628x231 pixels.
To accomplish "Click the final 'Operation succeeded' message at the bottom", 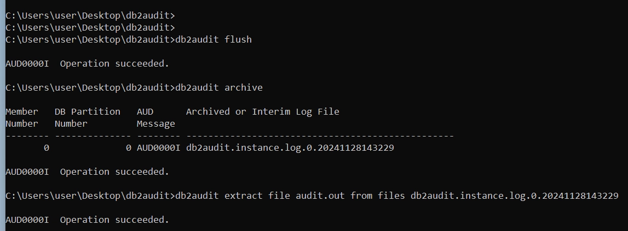I will coord(88,220).
